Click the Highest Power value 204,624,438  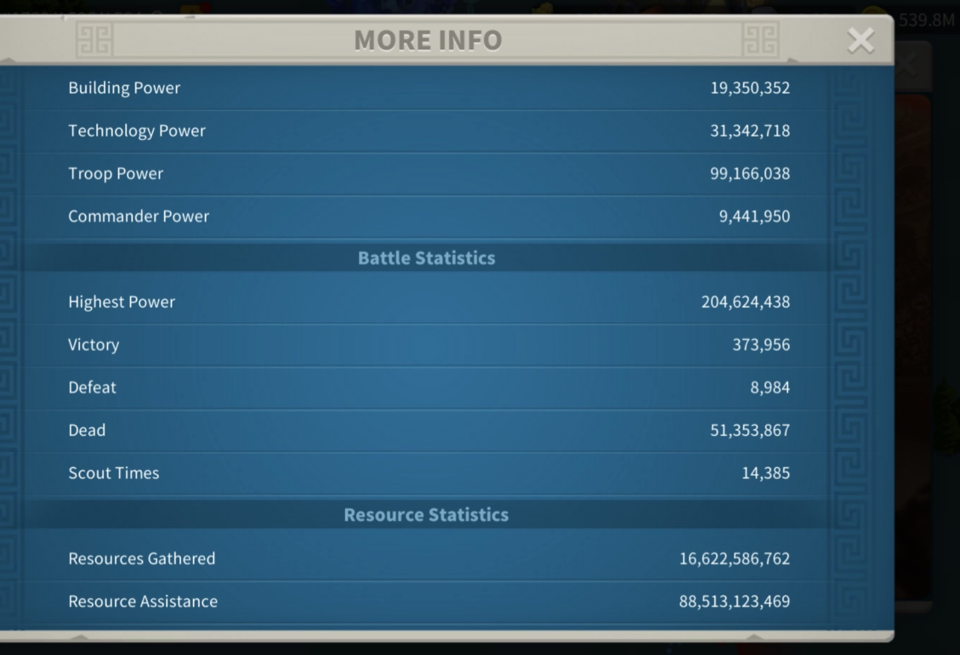coord(746,302)
